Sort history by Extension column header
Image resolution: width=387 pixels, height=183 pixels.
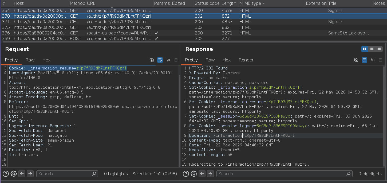(316, 3)
